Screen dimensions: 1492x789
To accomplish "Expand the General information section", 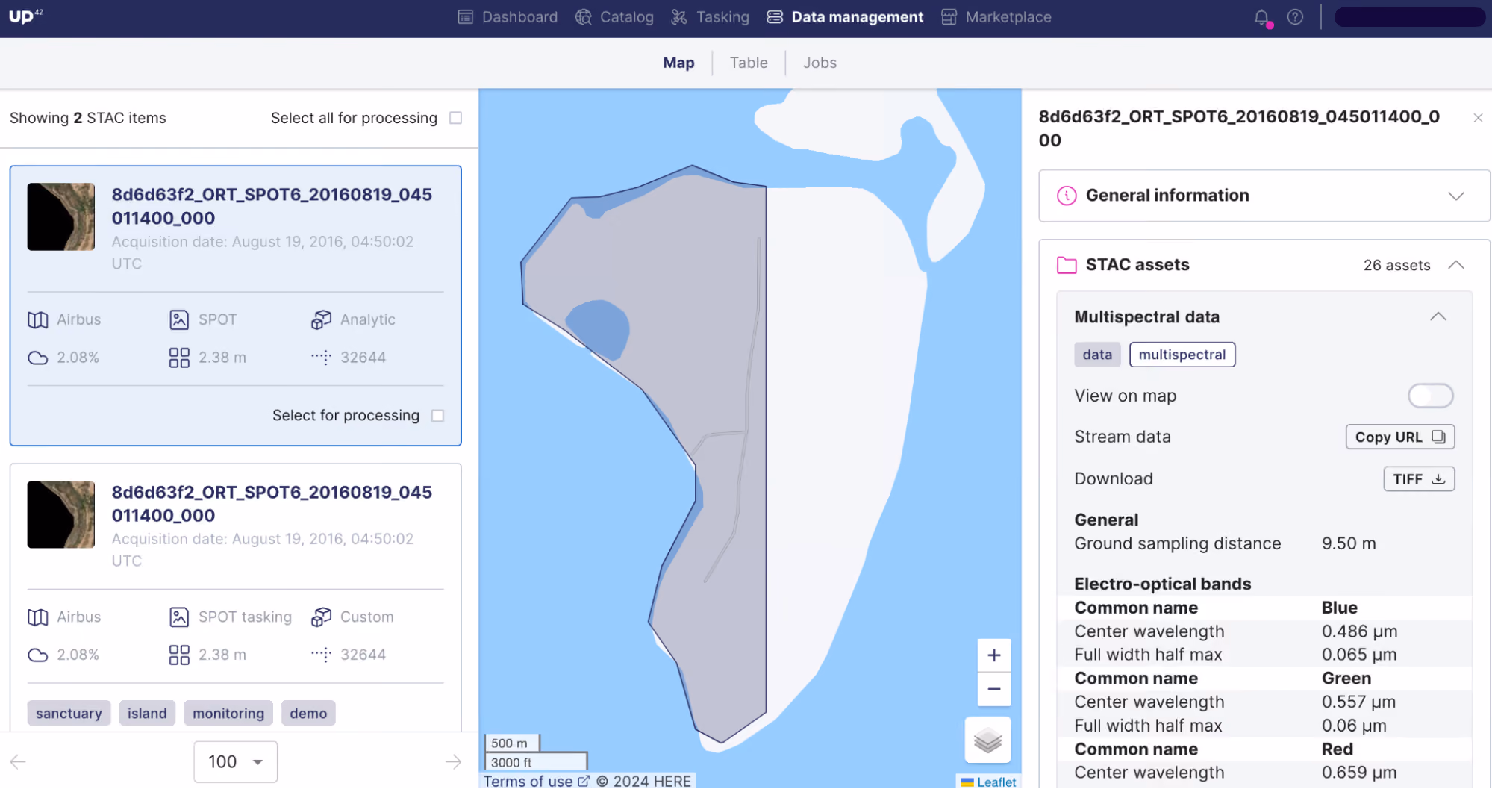I will click(x=1455, y=196).
